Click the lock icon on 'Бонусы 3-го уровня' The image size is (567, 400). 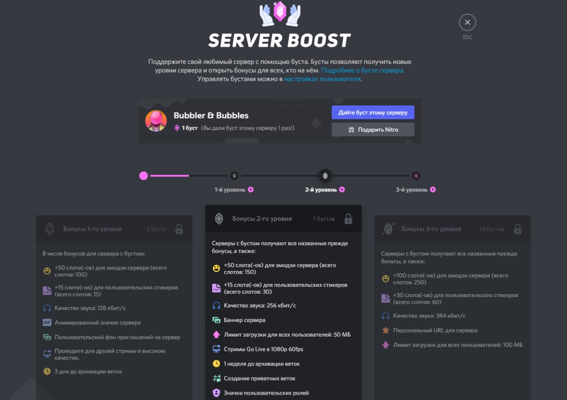point(517,229)
